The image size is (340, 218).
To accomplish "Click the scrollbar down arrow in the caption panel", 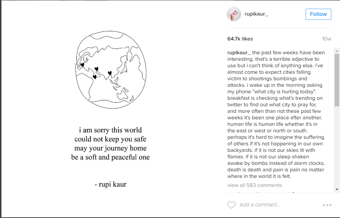I will (337, 189).
